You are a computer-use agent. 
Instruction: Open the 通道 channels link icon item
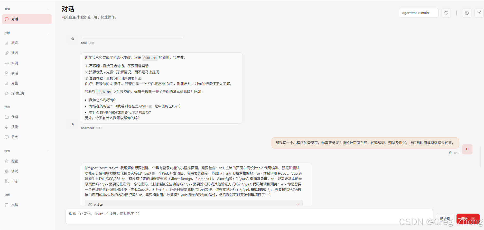click(27, 53)
